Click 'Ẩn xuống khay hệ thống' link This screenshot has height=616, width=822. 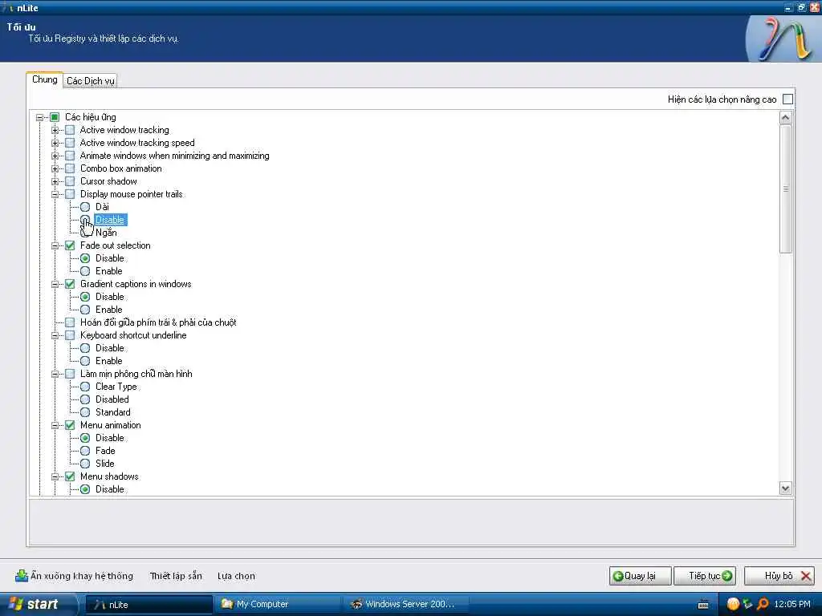point(82,576)
